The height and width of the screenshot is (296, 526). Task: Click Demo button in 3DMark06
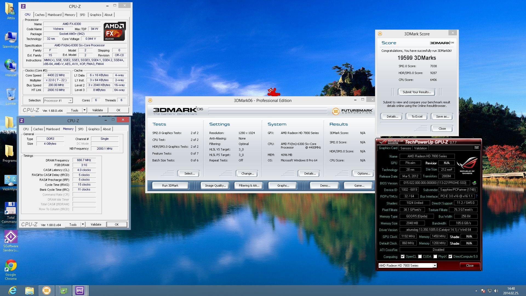[x=325, y=186]
